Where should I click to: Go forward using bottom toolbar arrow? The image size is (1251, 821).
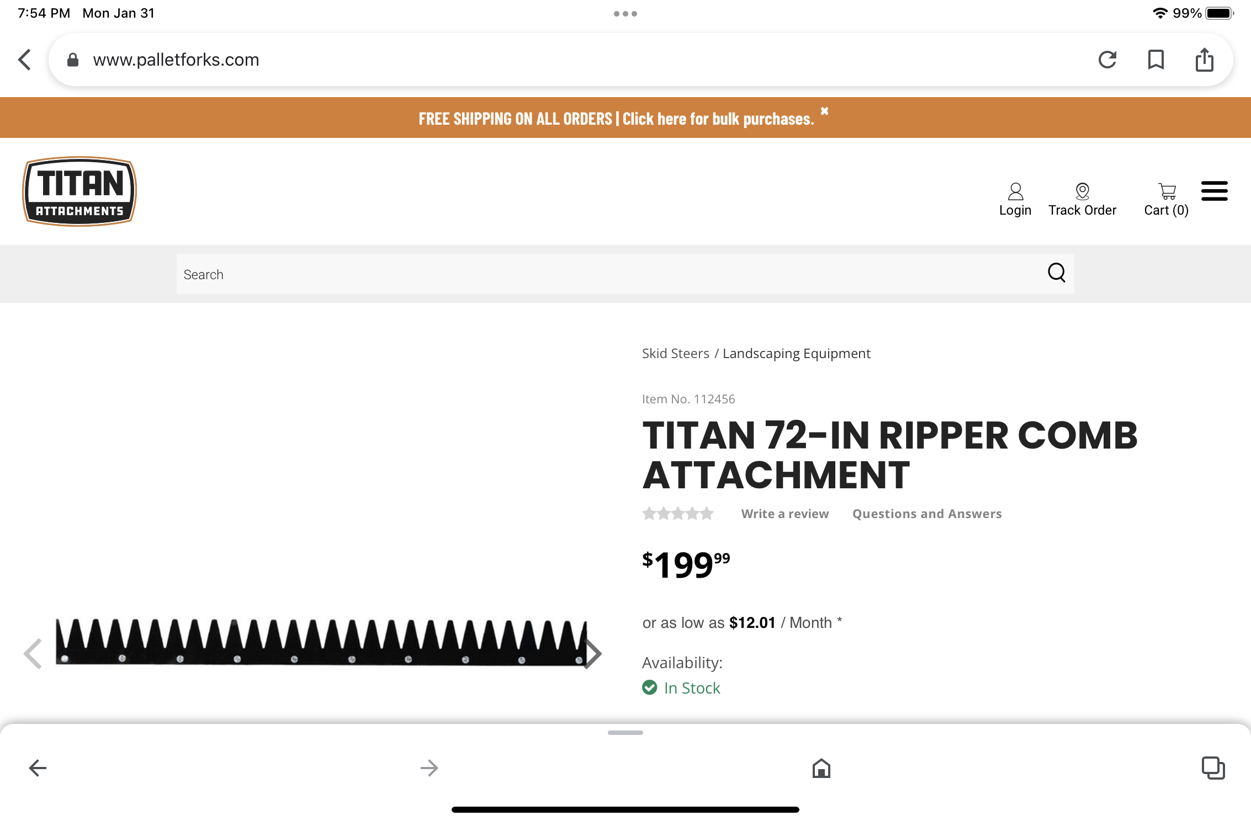point(429,767)
